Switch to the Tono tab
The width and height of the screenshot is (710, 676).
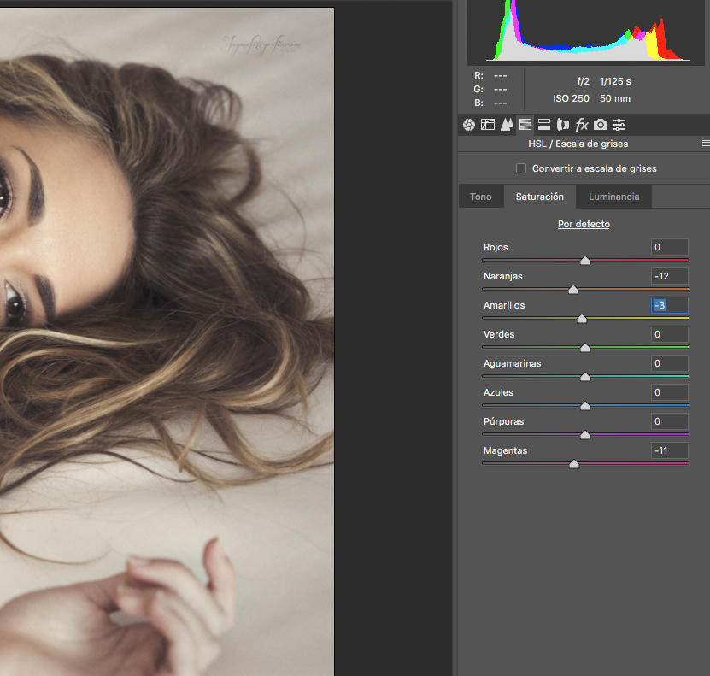tap(481, 197)
